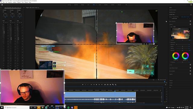Step back one frame
193x109 pixels.
94,85
